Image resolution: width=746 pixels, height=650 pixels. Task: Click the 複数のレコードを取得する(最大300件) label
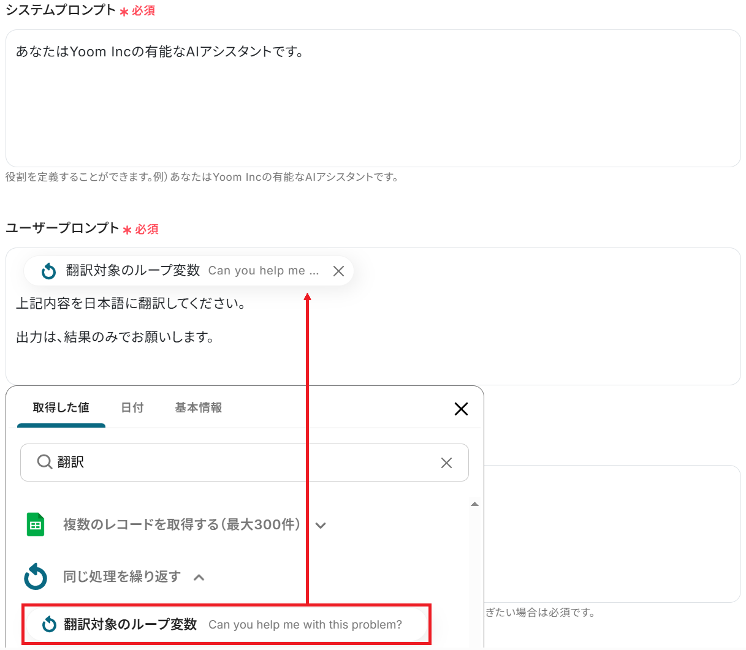pyautogui.click(x=182, y=524)
